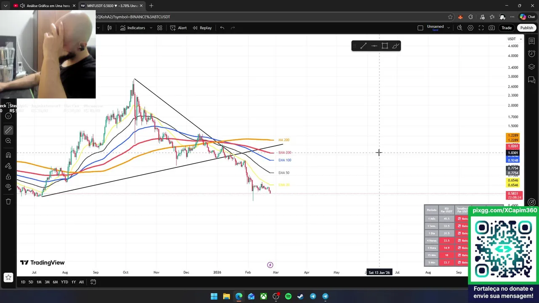Screen dimensions: 539x303
Task: Click the lightning event marker on timeline
Action: 270,265
